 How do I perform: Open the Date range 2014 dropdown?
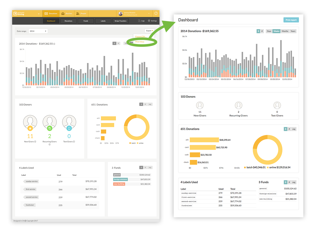(38, 31)
